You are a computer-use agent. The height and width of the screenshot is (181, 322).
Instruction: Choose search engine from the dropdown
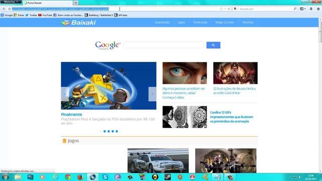click(x=236, y=9)
